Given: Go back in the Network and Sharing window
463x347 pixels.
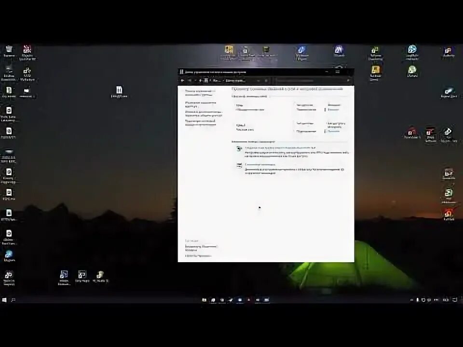Looking at the screenshot, I should [x=182, y=80].
